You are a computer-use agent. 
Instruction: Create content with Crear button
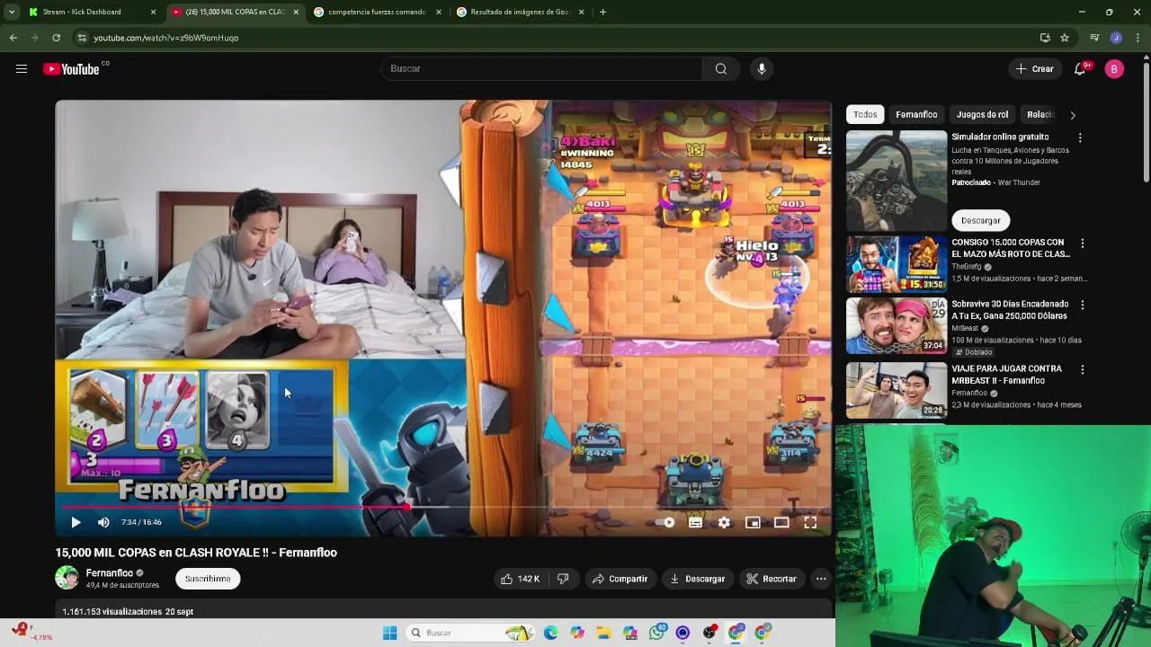click(x=1034, y=69)
